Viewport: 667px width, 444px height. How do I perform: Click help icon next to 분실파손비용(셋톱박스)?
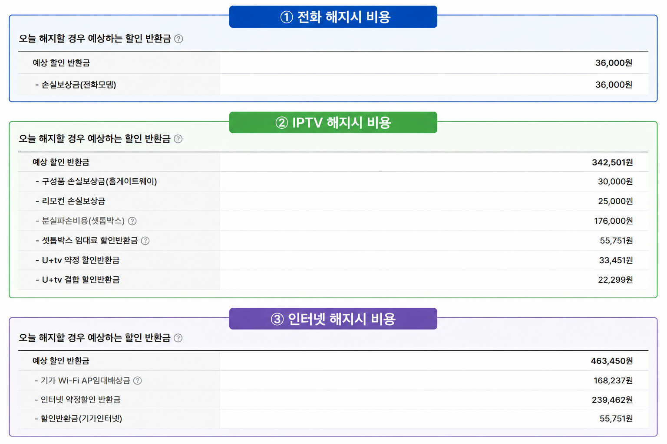tap(132, 221)
